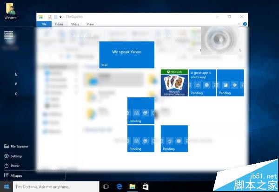279x192 pixels.
Task: Show All apps in the Start menu
Action: coord(34,175)
